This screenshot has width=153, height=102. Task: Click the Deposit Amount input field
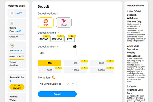tap(57, 53)
